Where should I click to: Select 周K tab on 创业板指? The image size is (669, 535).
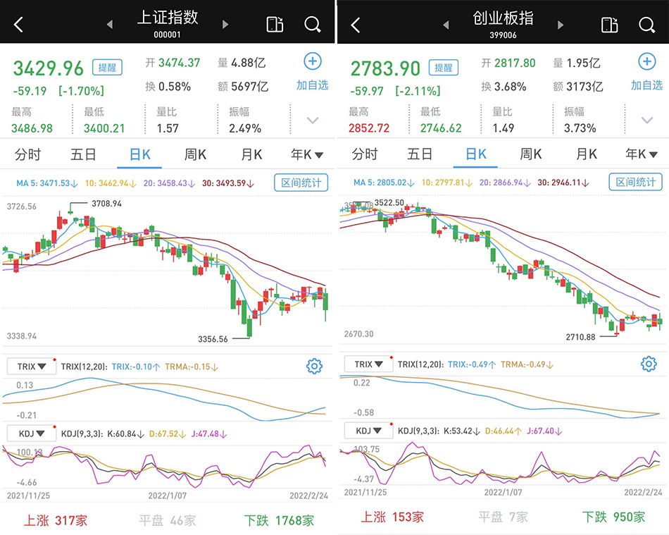tap(530, 154)
